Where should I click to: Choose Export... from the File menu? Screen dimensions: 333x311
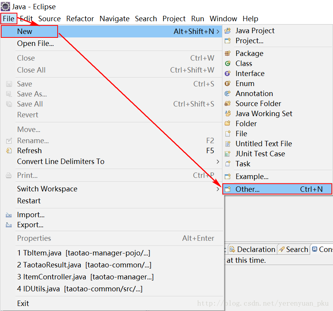[111, 225]
